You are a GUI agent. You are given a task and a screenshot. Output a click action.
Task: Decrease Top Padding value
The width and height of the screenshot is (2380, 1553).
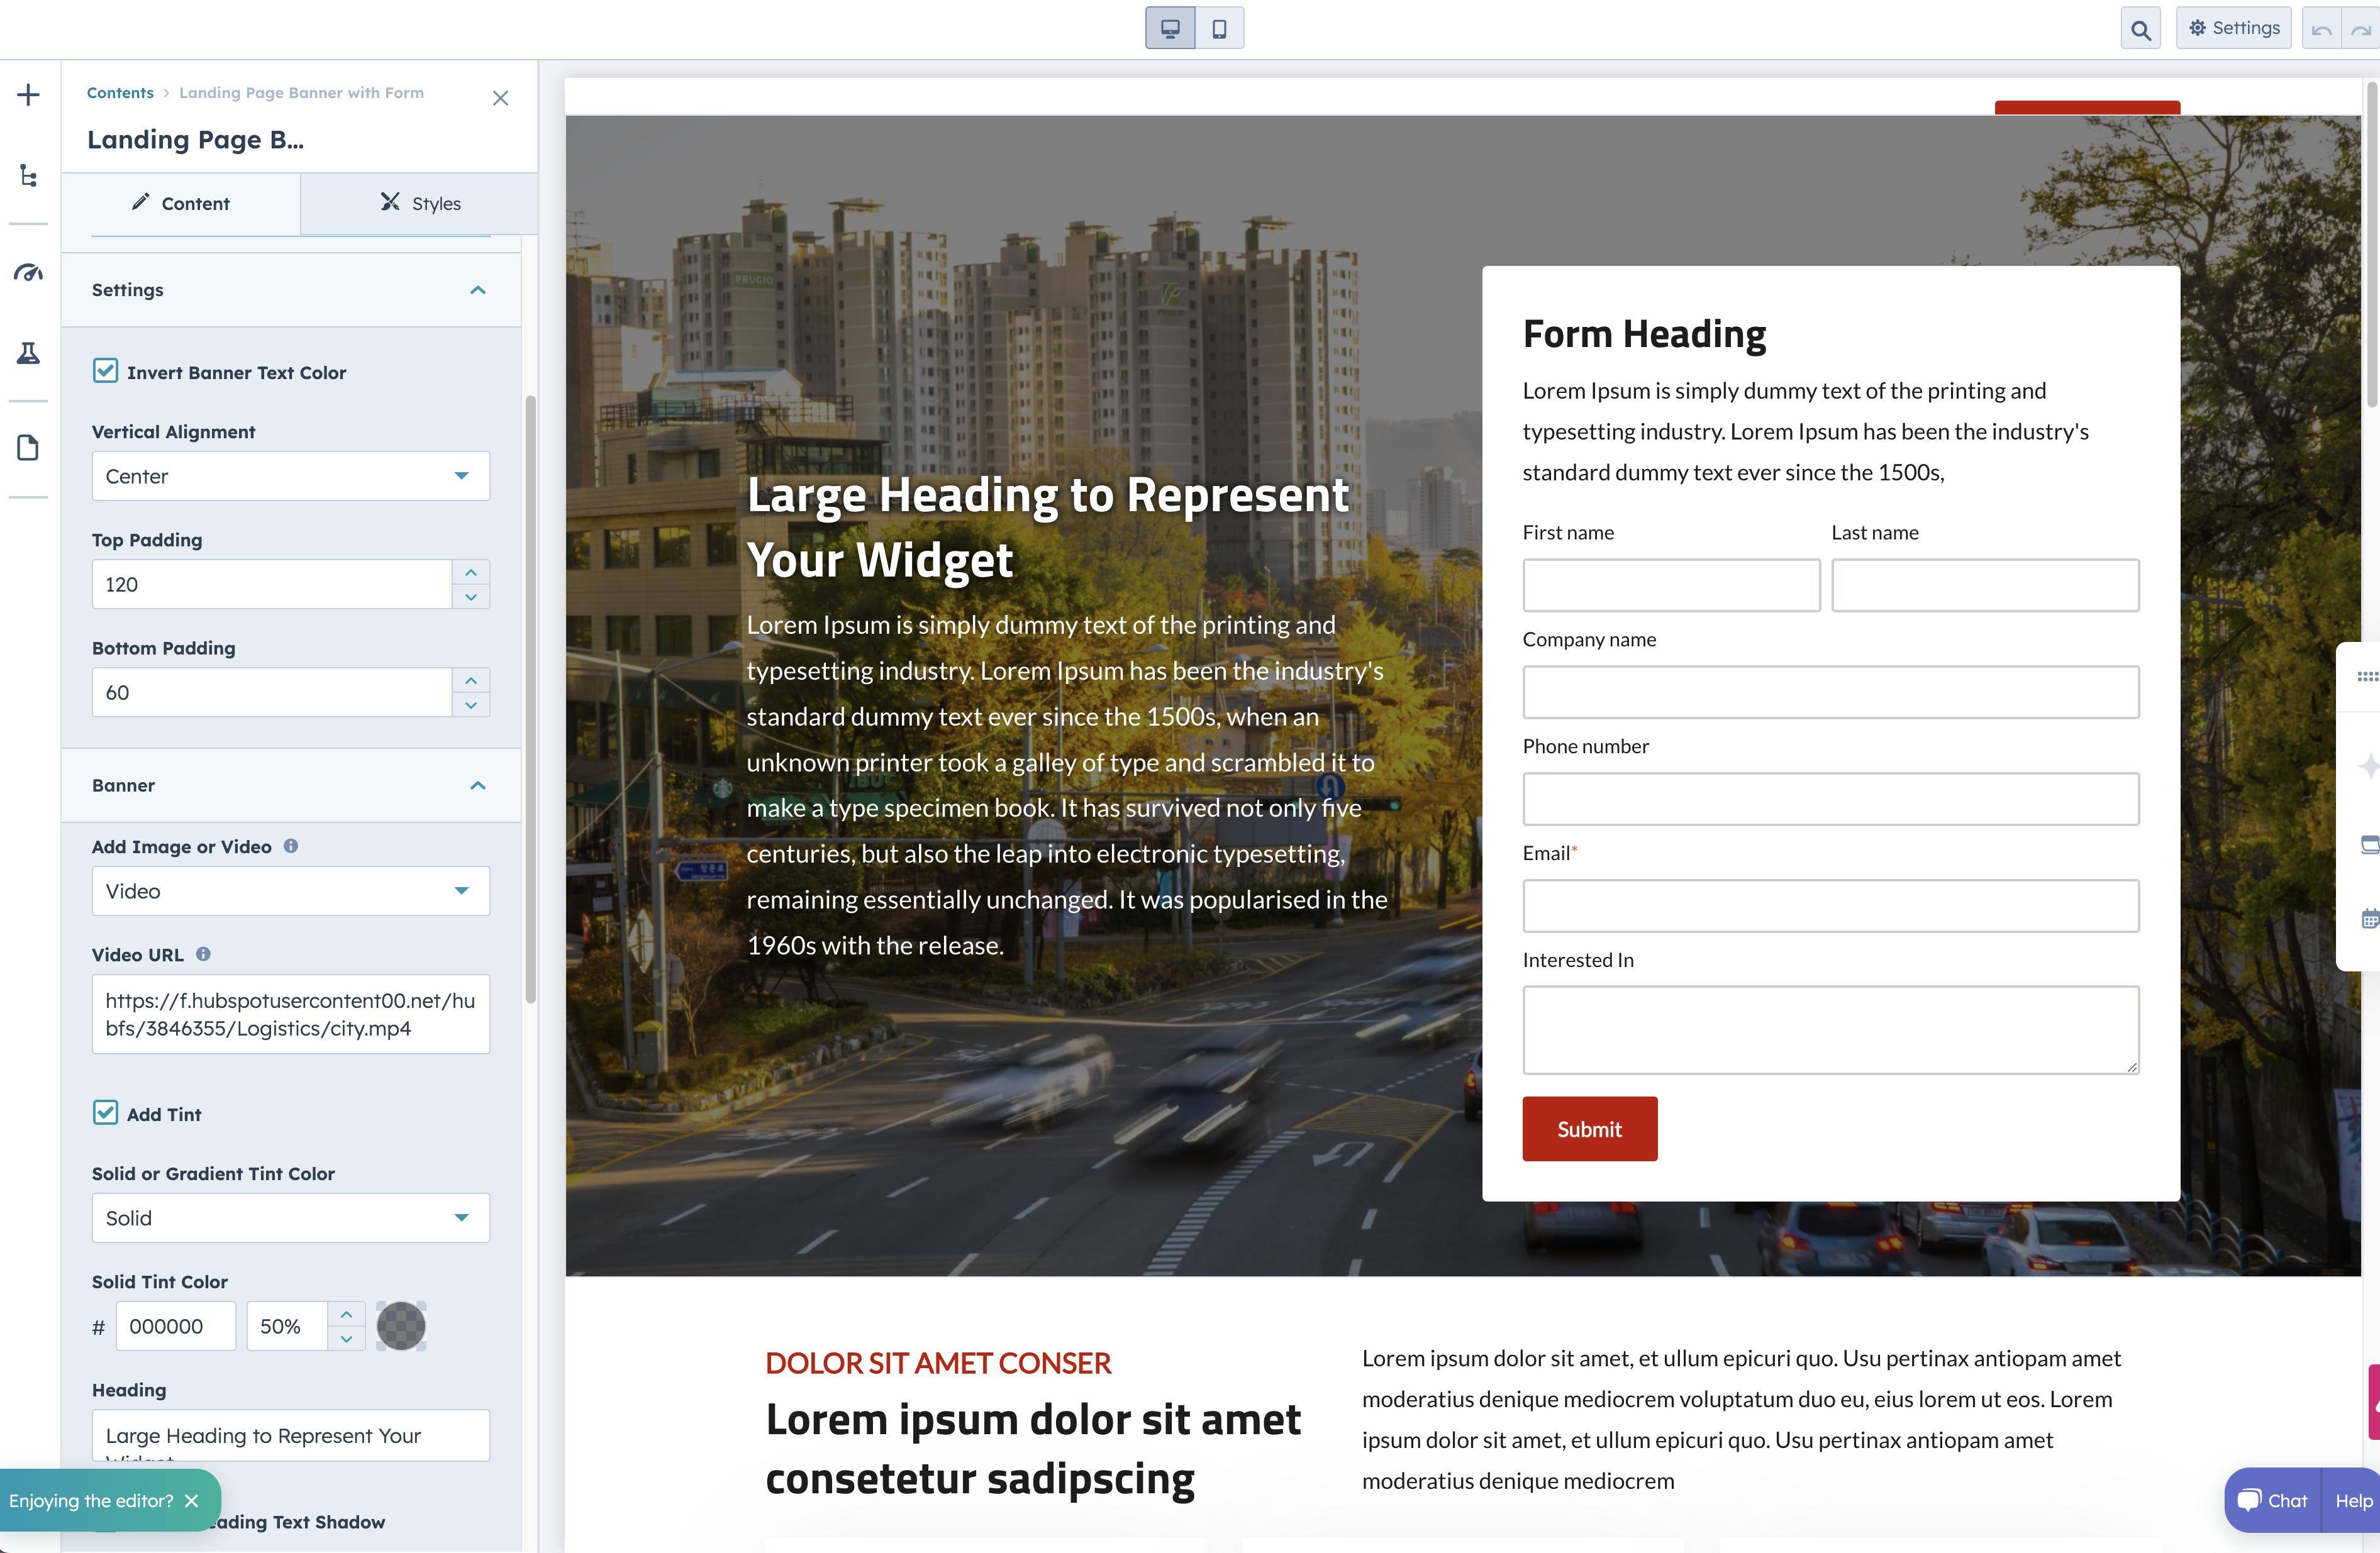pos(471,597)
